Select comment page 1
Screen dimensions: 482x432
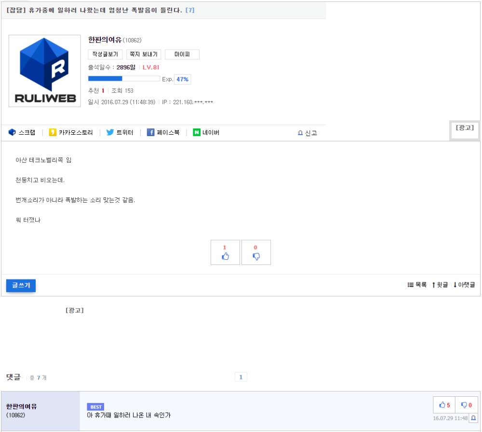(241, 377)
